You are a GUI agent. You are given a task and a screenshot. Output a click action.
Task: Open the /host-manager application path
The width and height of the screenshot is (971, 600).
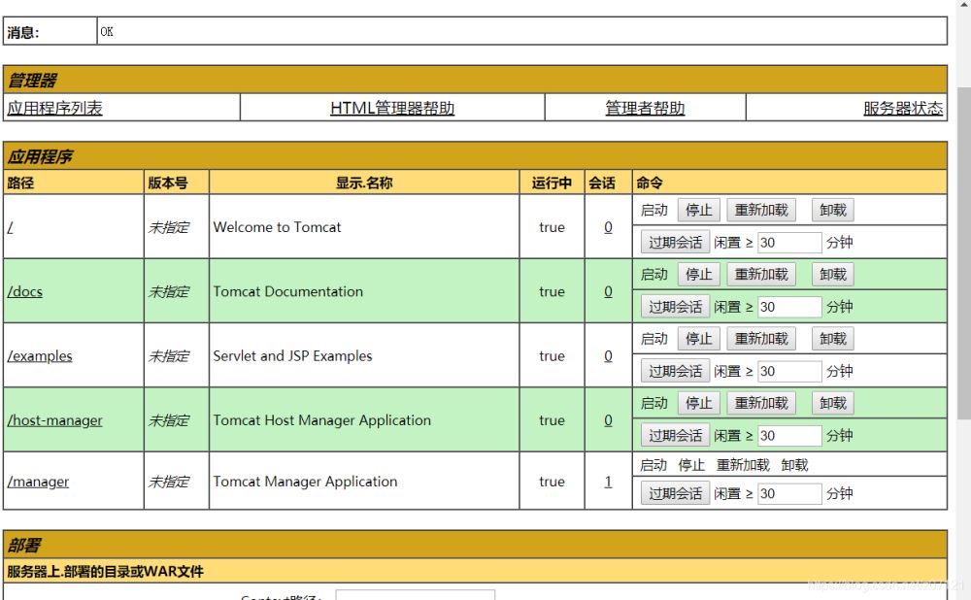[x=54, y=420]
